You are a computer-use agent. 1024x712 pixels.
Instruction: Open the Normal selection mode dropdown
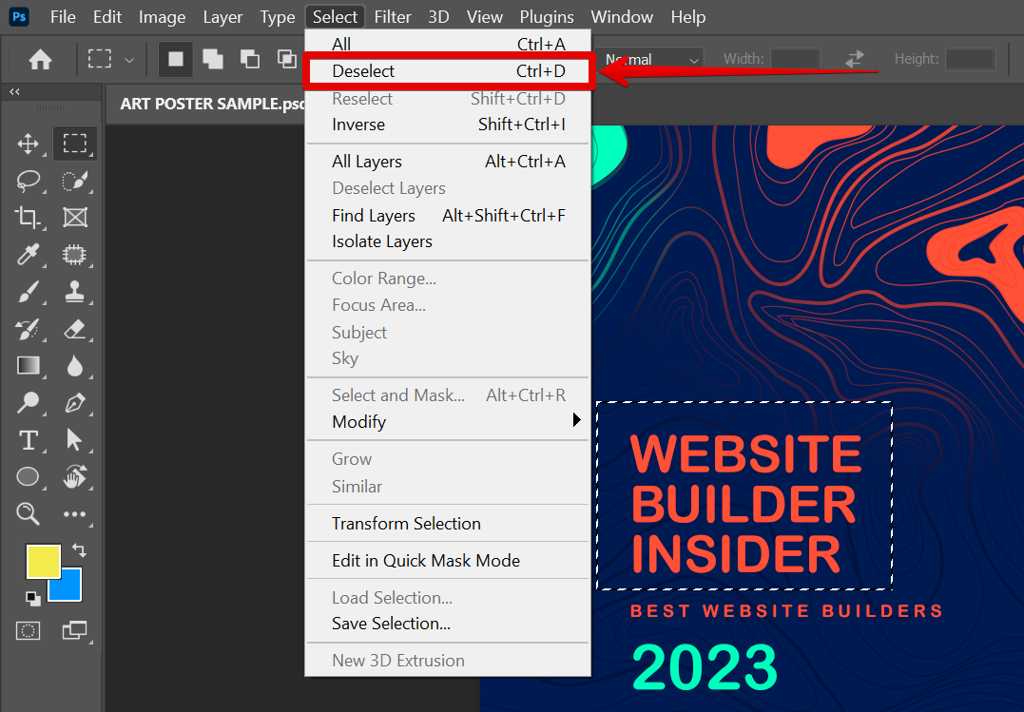651,58
